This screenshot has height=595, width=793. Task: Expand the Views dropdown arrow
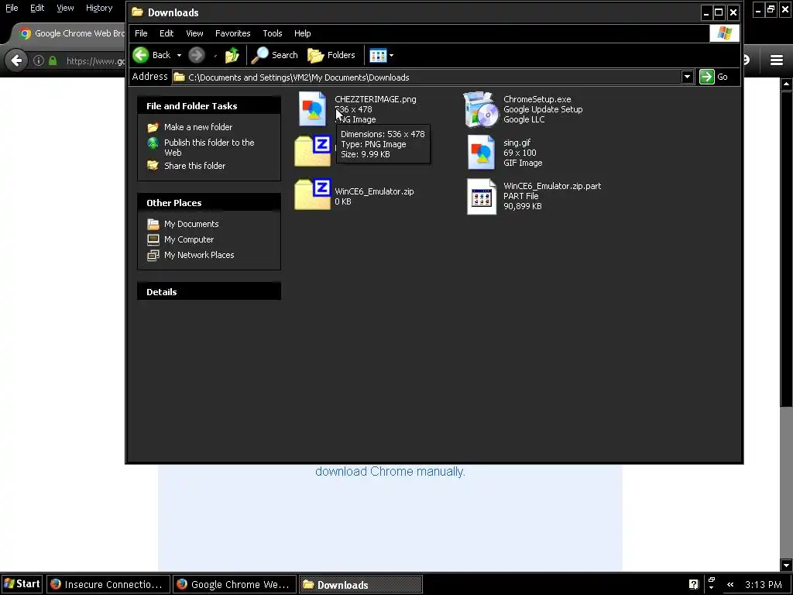coord(391,55)
